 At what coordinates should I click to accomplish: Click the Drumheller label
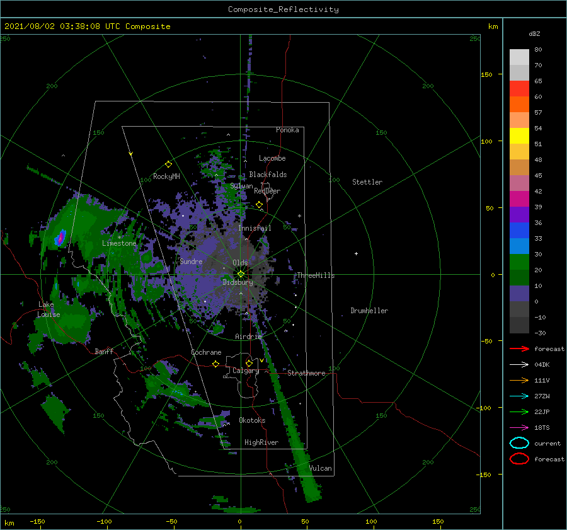tap(369, 311)
